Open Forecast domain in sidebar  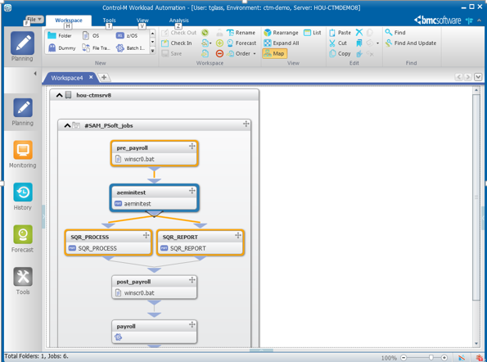[23, 239]
